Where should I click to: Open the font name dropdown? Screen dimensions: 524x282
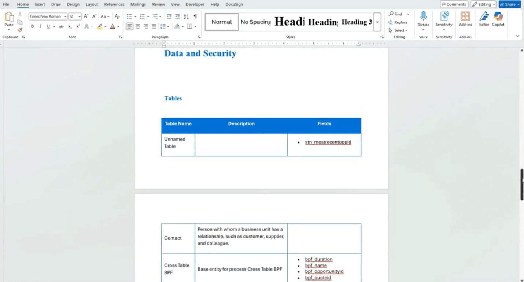[66, 16]
